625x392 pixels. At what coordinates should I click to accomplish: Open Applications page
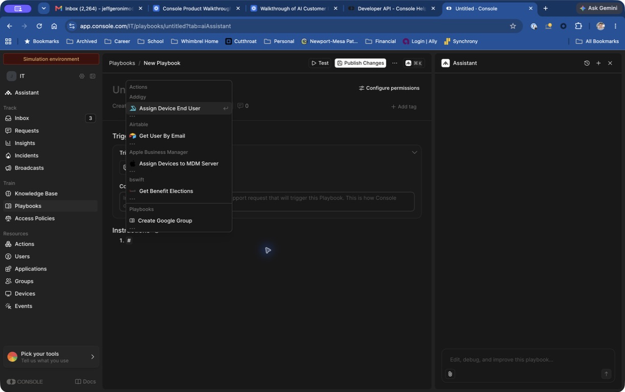tap(50, 268)
